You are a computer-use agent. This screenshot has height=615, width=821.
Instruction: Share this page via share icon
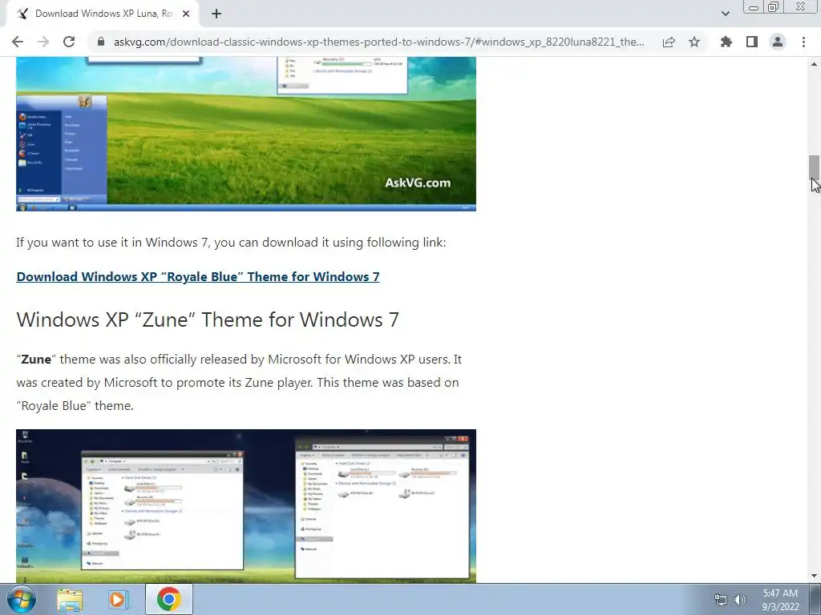[x=669, y=42]
